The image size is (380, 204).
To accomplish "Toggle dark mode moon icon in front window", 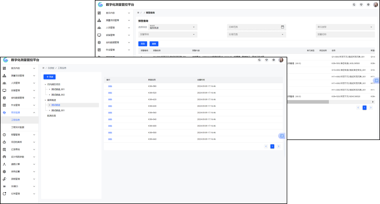I will tap(259, 60).
